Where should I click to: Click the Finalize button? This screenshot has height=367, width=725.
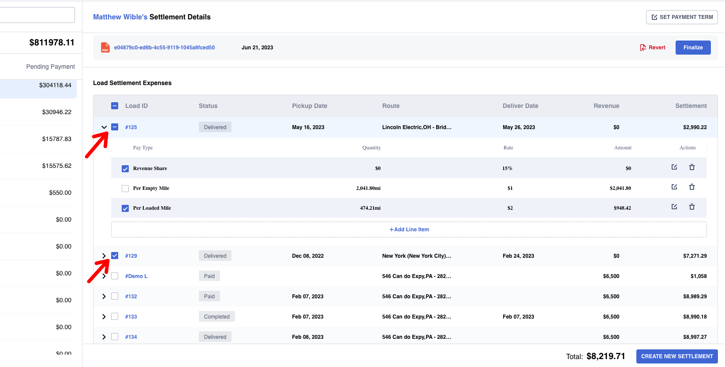pyautogui.click(x=693, y=48)
